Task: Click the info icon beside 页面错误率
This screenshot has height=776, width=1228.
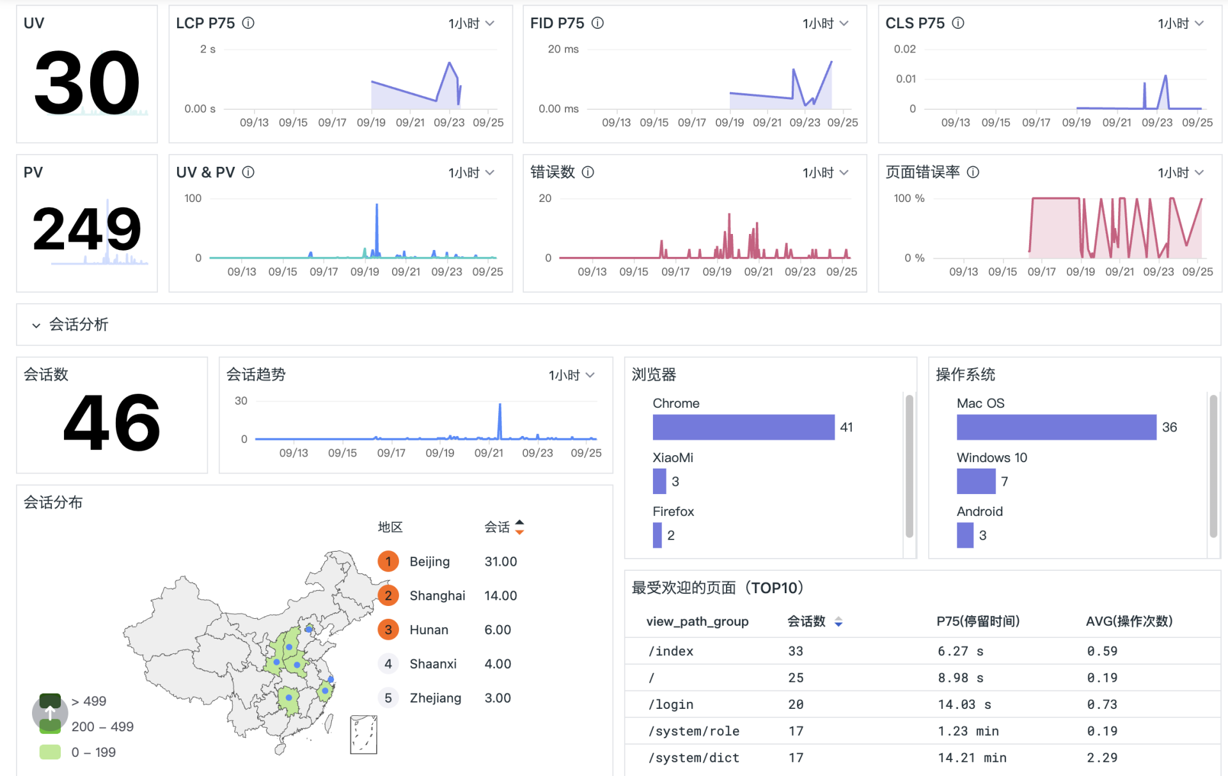Action: pyautogui.click(x=973, y=172)
